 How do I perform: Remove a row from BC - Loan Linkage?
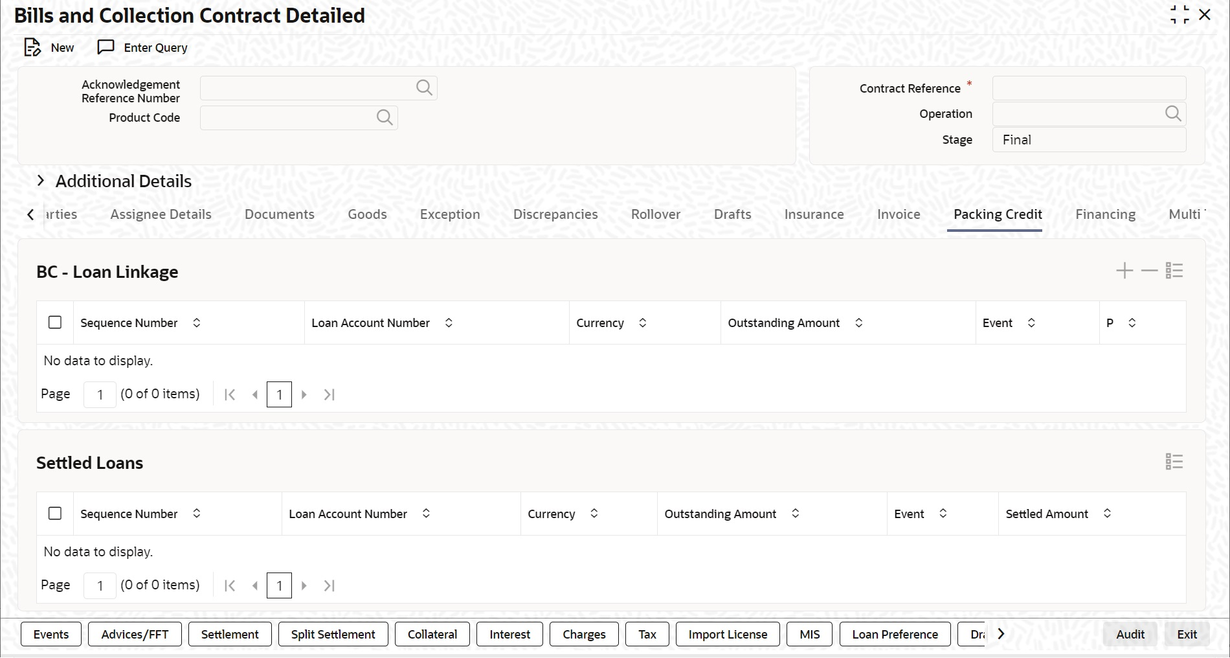[x=1148, y=270]
